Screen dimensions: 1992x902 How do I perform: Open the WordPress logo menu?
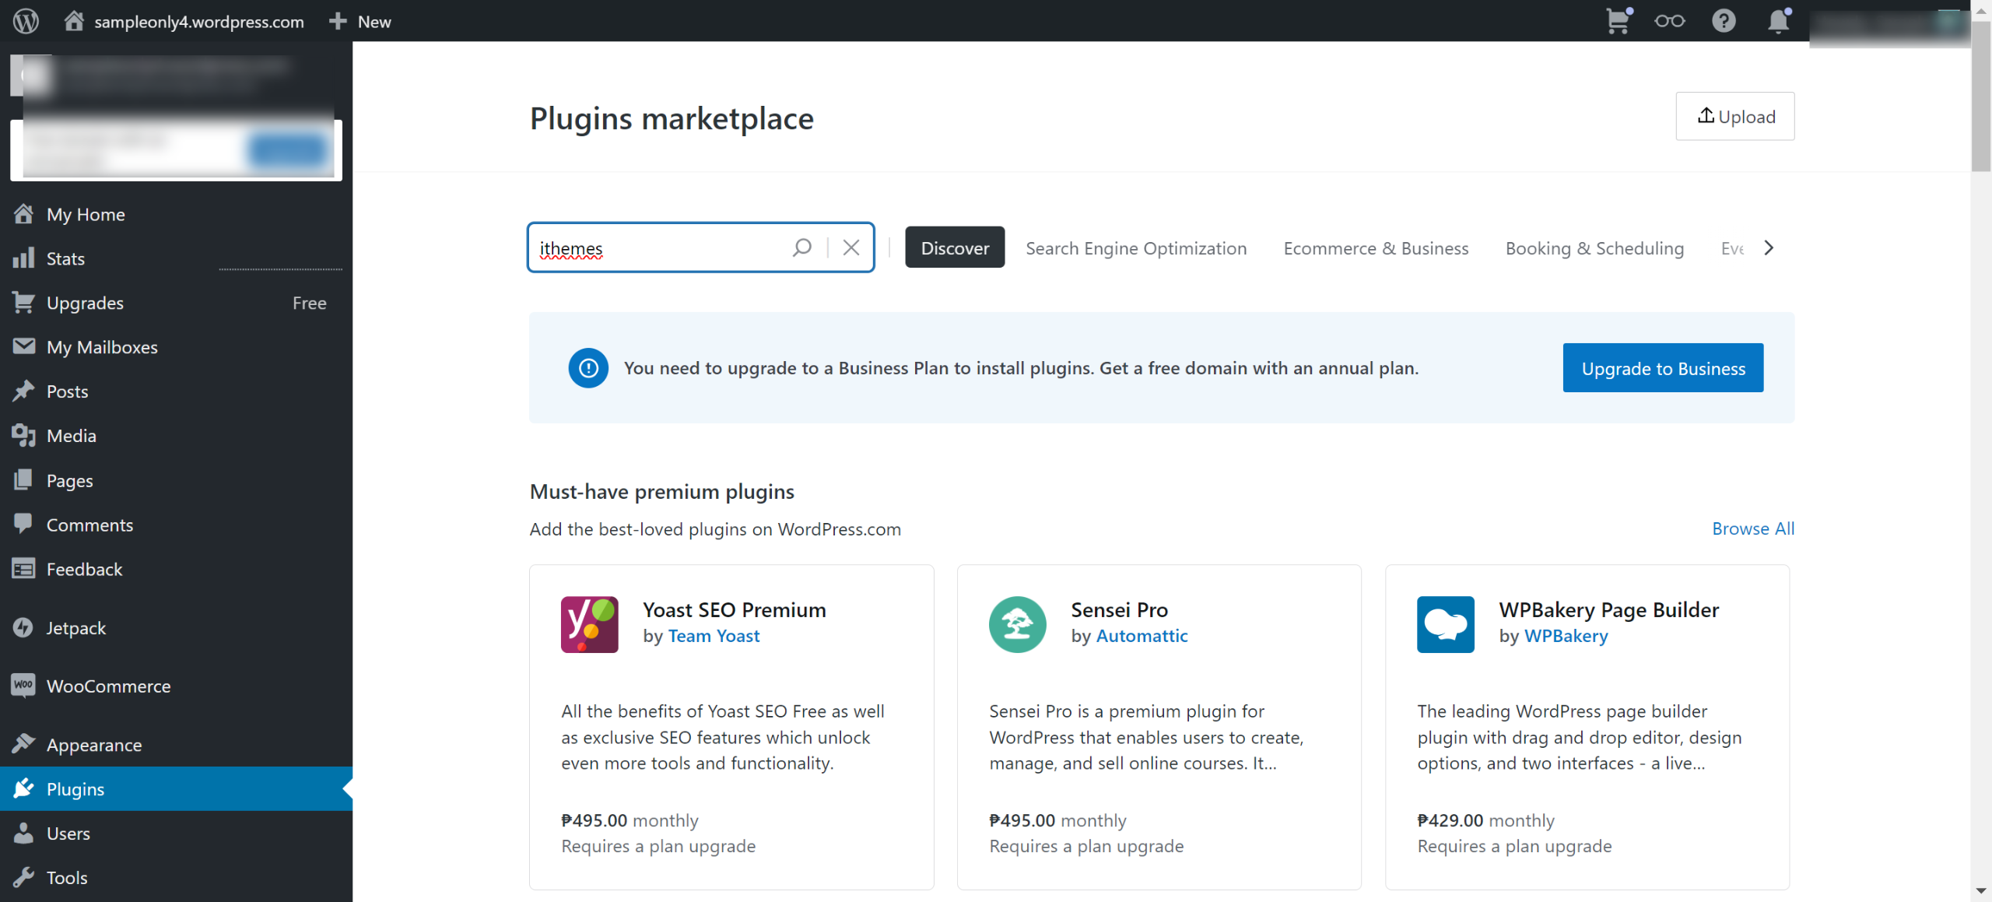click(x=26, y=21)
